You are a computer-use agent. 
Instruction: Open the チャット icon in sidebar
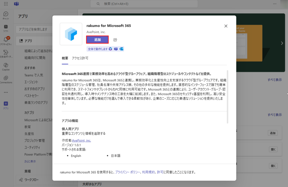coord(6,14)
